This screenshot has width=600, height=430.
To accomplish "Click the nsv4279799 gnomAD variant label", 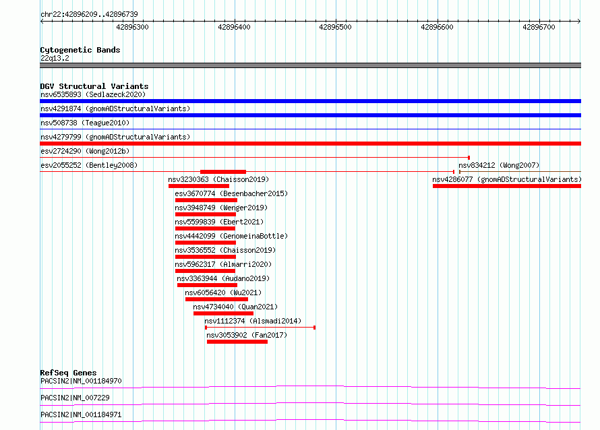I will coord(115,137).
